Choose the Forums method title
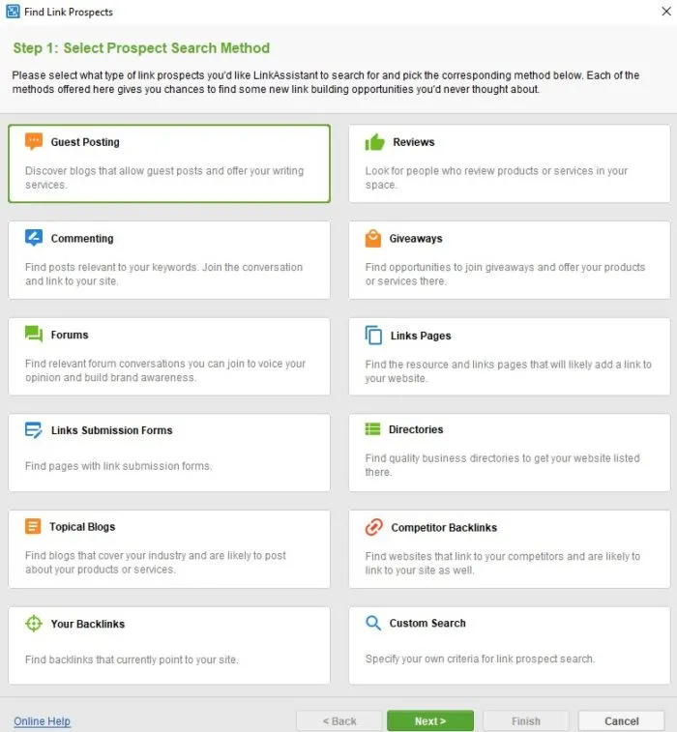This screenshot has width=677, height=732. (x=70, y=335)
